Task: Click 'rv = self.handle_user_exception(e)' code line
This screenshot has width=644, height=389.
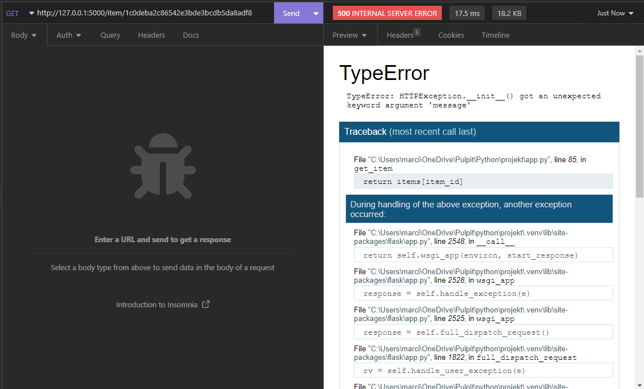Action: click(484, 370)
